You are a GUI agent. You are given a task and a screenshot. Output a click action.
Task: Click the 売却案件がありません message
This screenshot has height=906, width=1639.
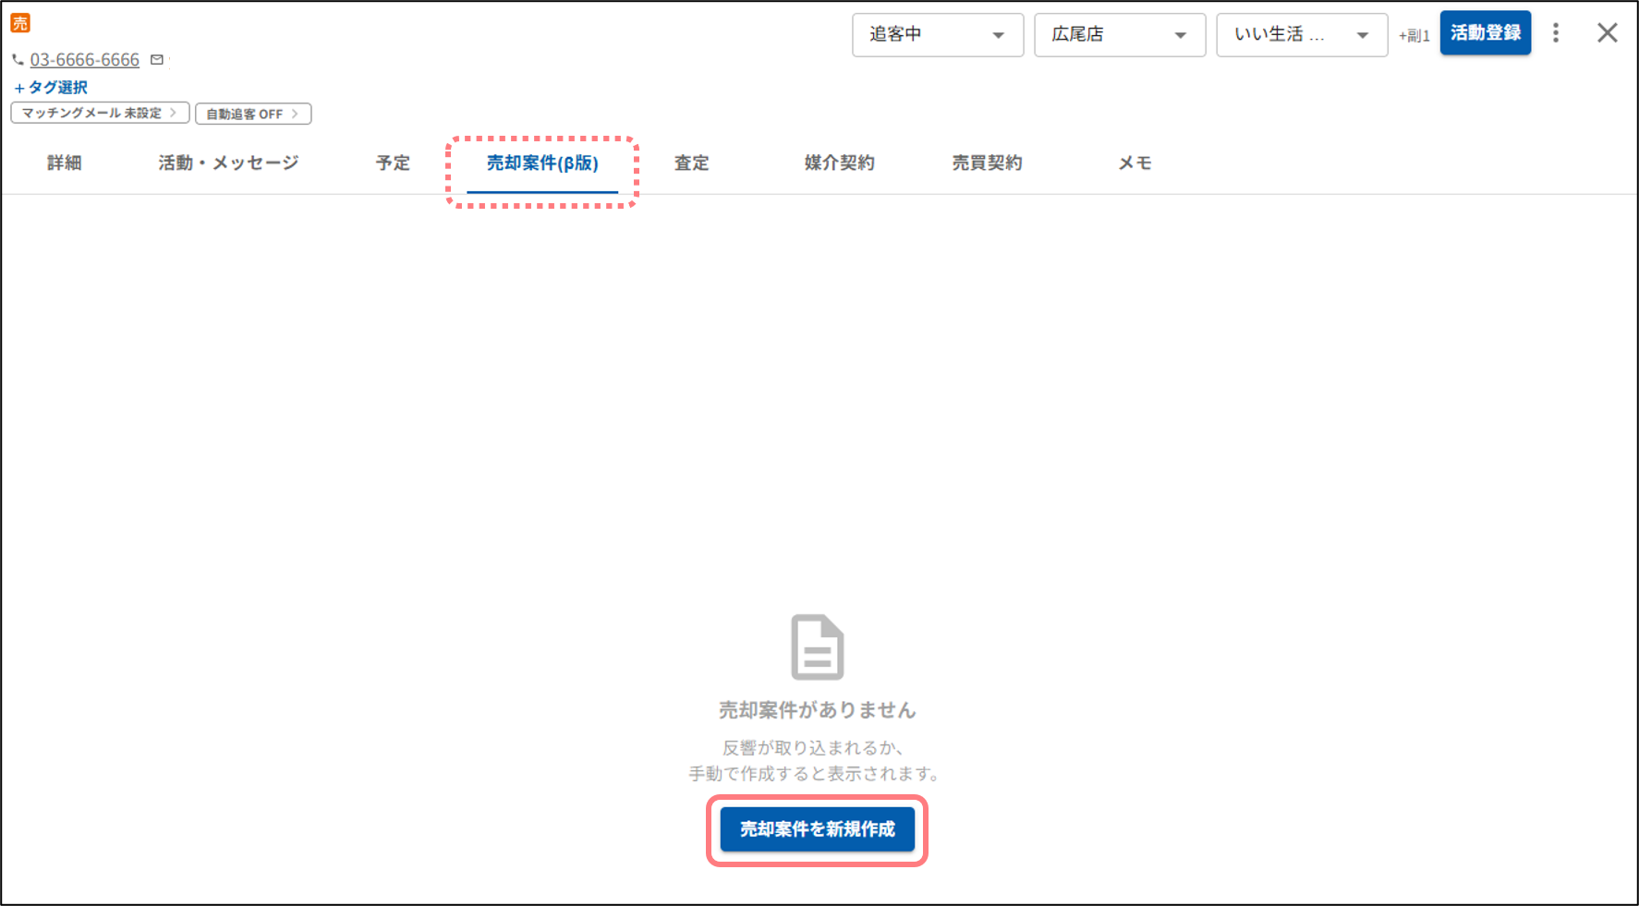click(818, 710)
